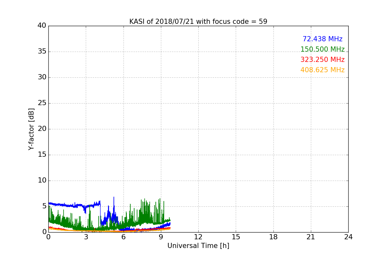Viewport: 387px width, 258px height.
Task: Click the y-axis tick label 35
Action: [x=42, y=52]
